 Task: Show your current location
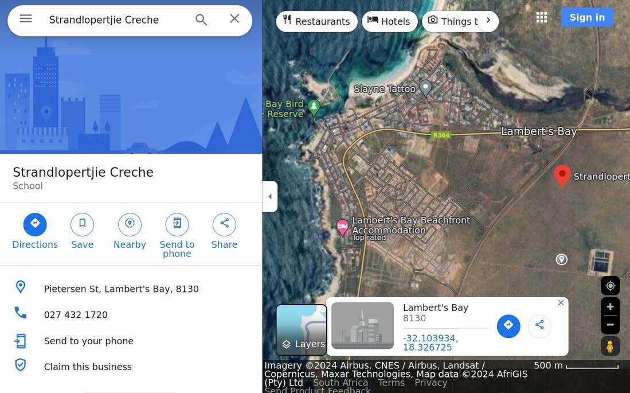point(611,286)
